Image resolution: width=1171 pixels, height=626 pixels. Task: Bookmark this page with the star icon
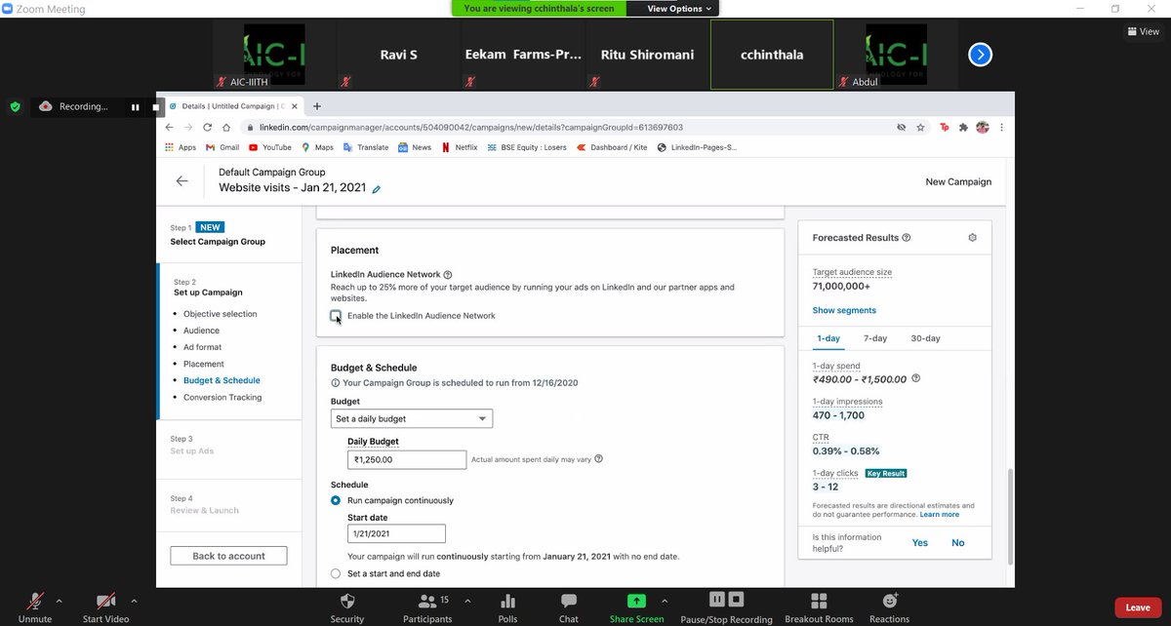point(920,127)
